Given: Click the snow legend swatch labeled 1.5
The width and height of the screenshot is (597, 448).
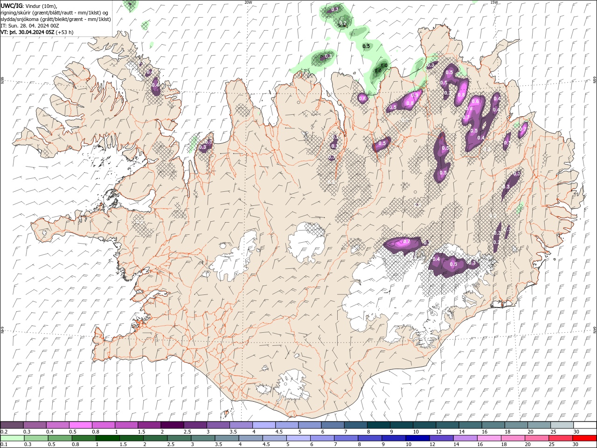Looking at the screenshot, I should pyautogui.click(x=149, y=425).
